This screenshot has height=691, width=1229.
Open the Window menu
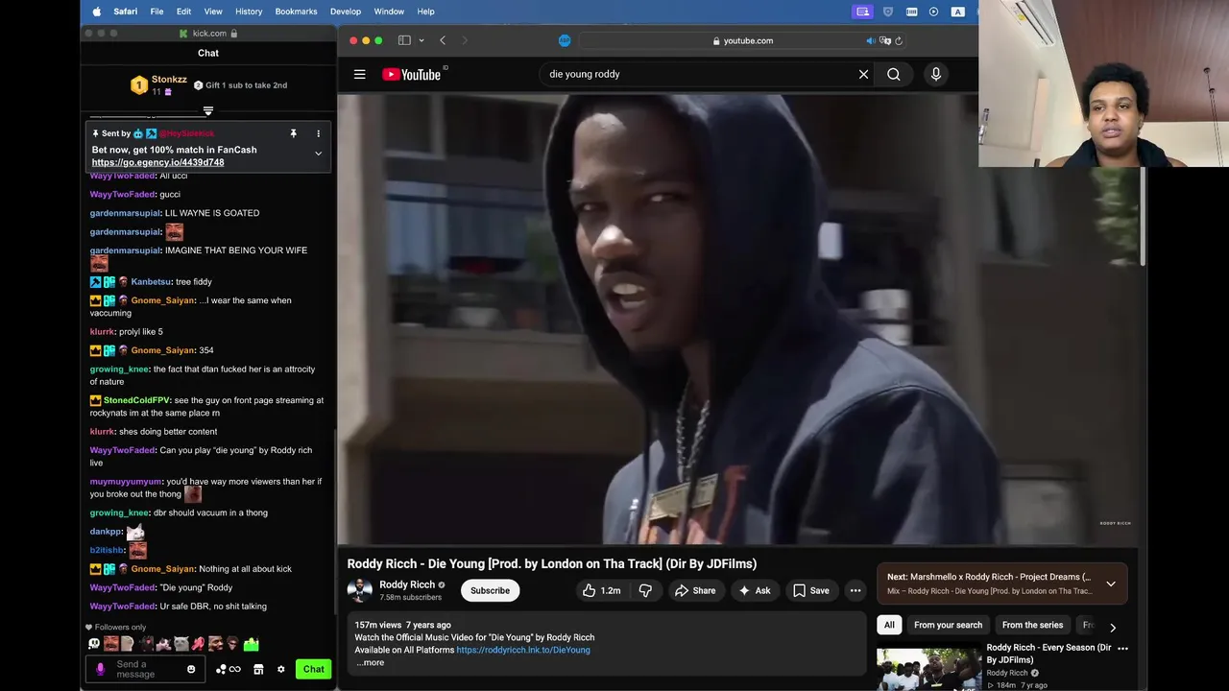pyautogui.click(x=389, y=12)
